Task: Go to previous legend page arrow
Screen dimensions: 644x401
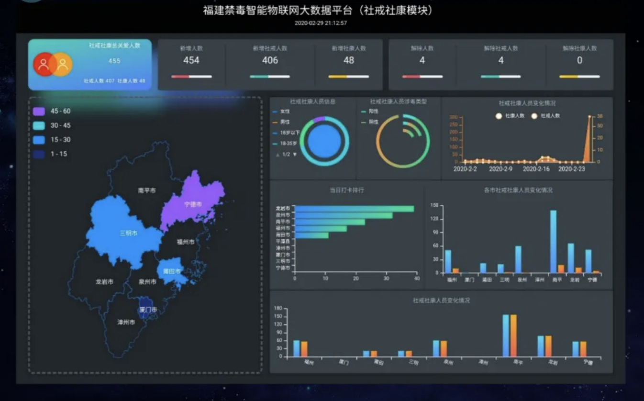Action: (278, 155)
